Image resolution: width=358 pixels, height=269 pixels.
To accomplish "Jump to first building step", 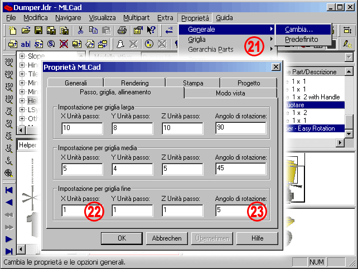I will point(9,190).
